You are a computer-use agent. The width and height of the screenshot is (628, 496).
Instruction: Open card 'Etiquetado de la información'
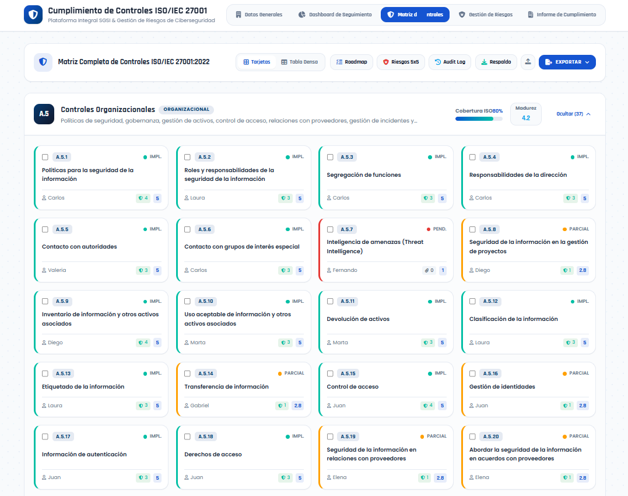(101, 390)
